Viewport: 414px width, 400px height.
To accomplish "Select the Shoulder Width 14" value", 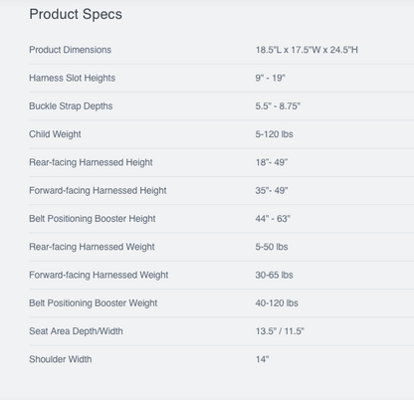I will (262, 359).
